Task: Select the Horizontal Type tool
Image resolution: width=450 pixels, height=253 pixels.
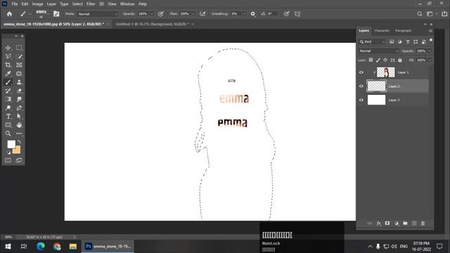Action: click(8, 117)
